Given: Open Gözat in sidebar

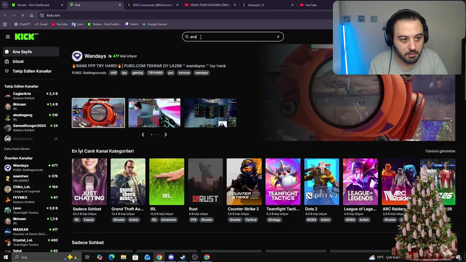Looking at the screenshot, I should pos(31,61).
